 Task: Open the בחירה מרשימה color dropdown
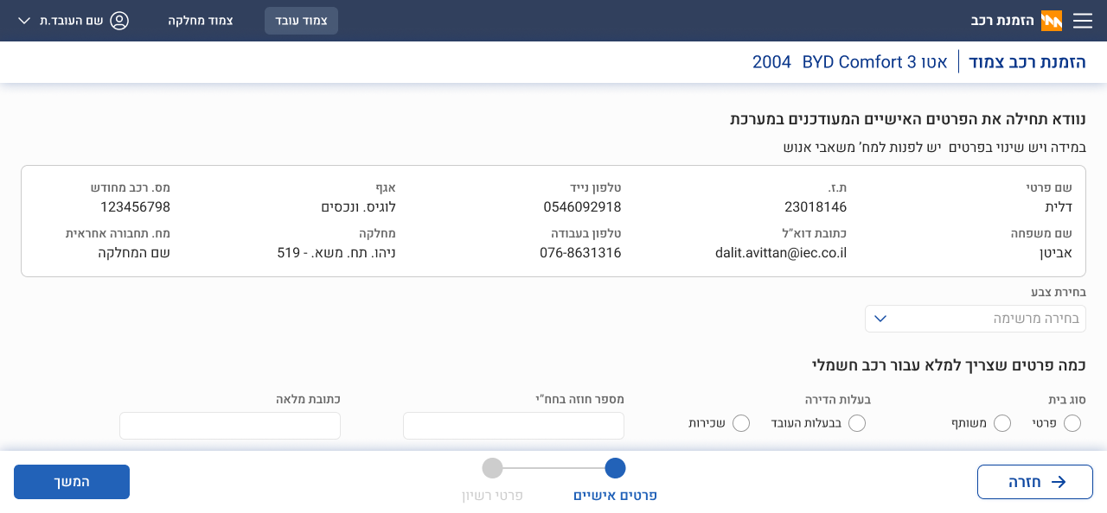976,319
